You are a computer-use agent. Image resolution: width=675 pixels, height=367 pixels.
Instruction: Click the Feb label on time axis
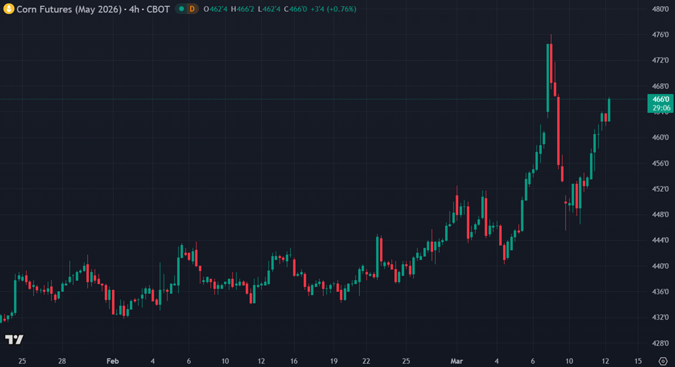coord(113,362)
